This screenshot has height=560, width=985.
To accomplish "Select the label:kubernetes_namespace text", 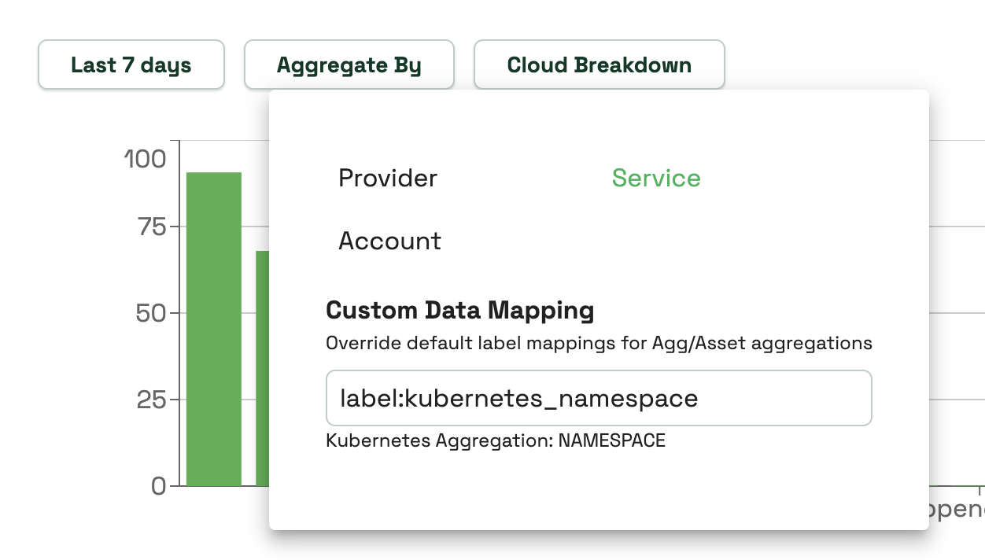I will (x=519, y=398).
